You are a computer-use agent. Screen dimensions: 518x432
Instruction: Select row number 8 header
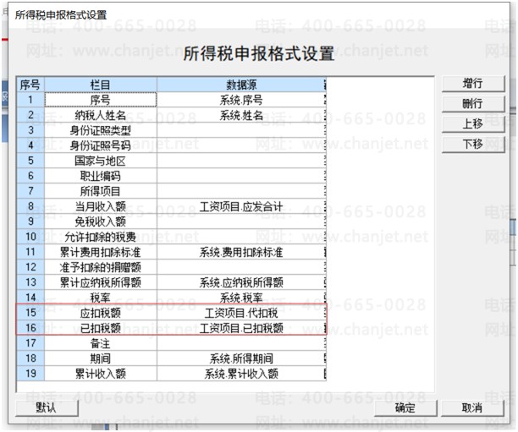tap(30, 206)
